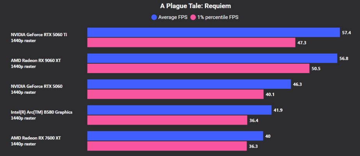Select the RX 9060 XT 1% percentile bar
The image size is (360, 156).
[x=198, y=68]
